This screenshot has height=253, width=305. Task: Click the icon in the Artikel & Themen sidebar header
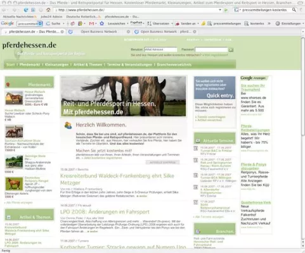[x=9, y=217]
